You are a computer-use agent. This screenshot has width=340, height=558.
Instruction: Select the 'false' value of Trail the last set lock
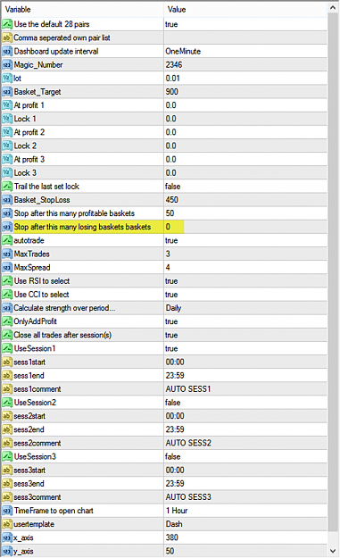(x=173, y=187)
